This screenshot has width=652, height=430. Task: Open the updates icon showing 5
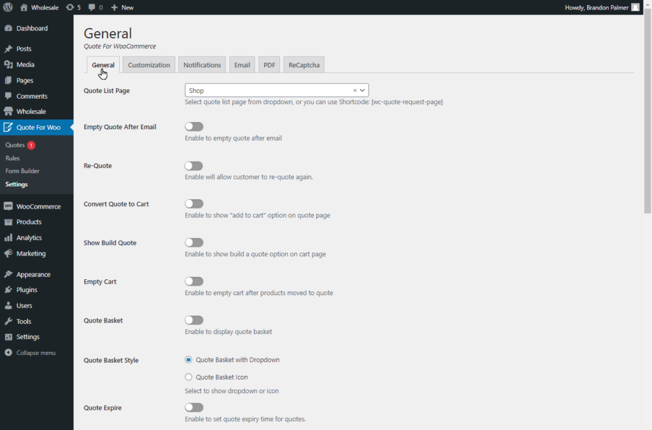(x=70, y=7)
